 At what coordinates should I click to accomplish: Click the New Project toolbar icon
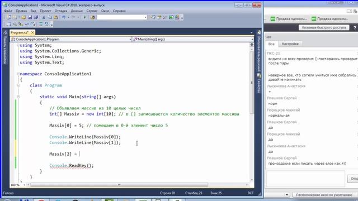(9, 17)
